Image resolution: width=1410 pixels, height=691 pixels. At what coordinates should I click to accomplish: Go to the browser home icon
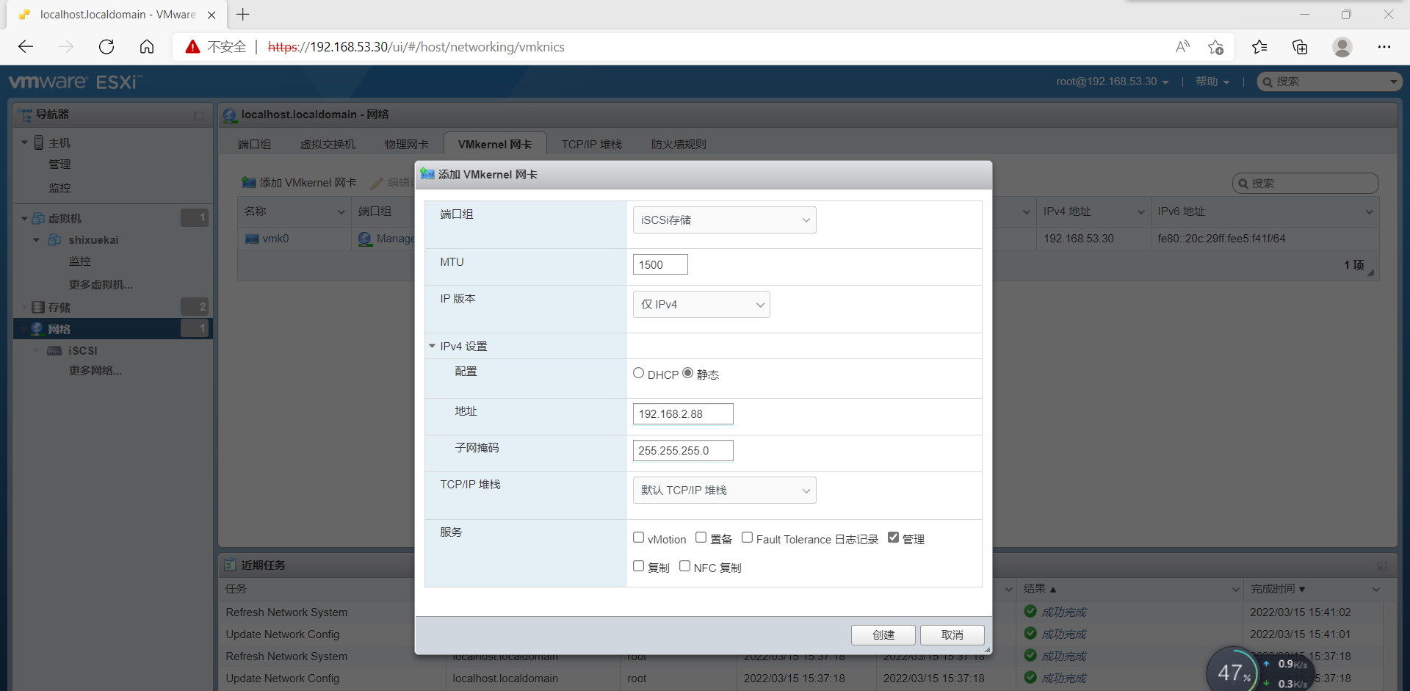coord(147,47)
